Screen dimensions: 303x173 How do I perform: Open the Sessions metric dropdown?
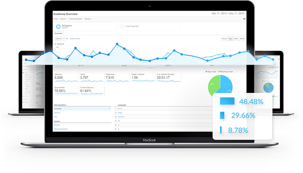[60, 38]
